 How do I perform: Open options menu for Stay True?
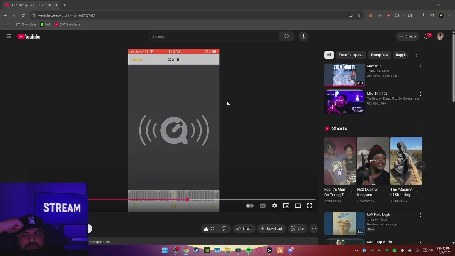[420, 66]
